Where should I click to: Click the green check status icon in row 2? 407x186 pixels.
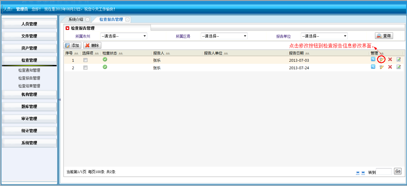[105, 67]
